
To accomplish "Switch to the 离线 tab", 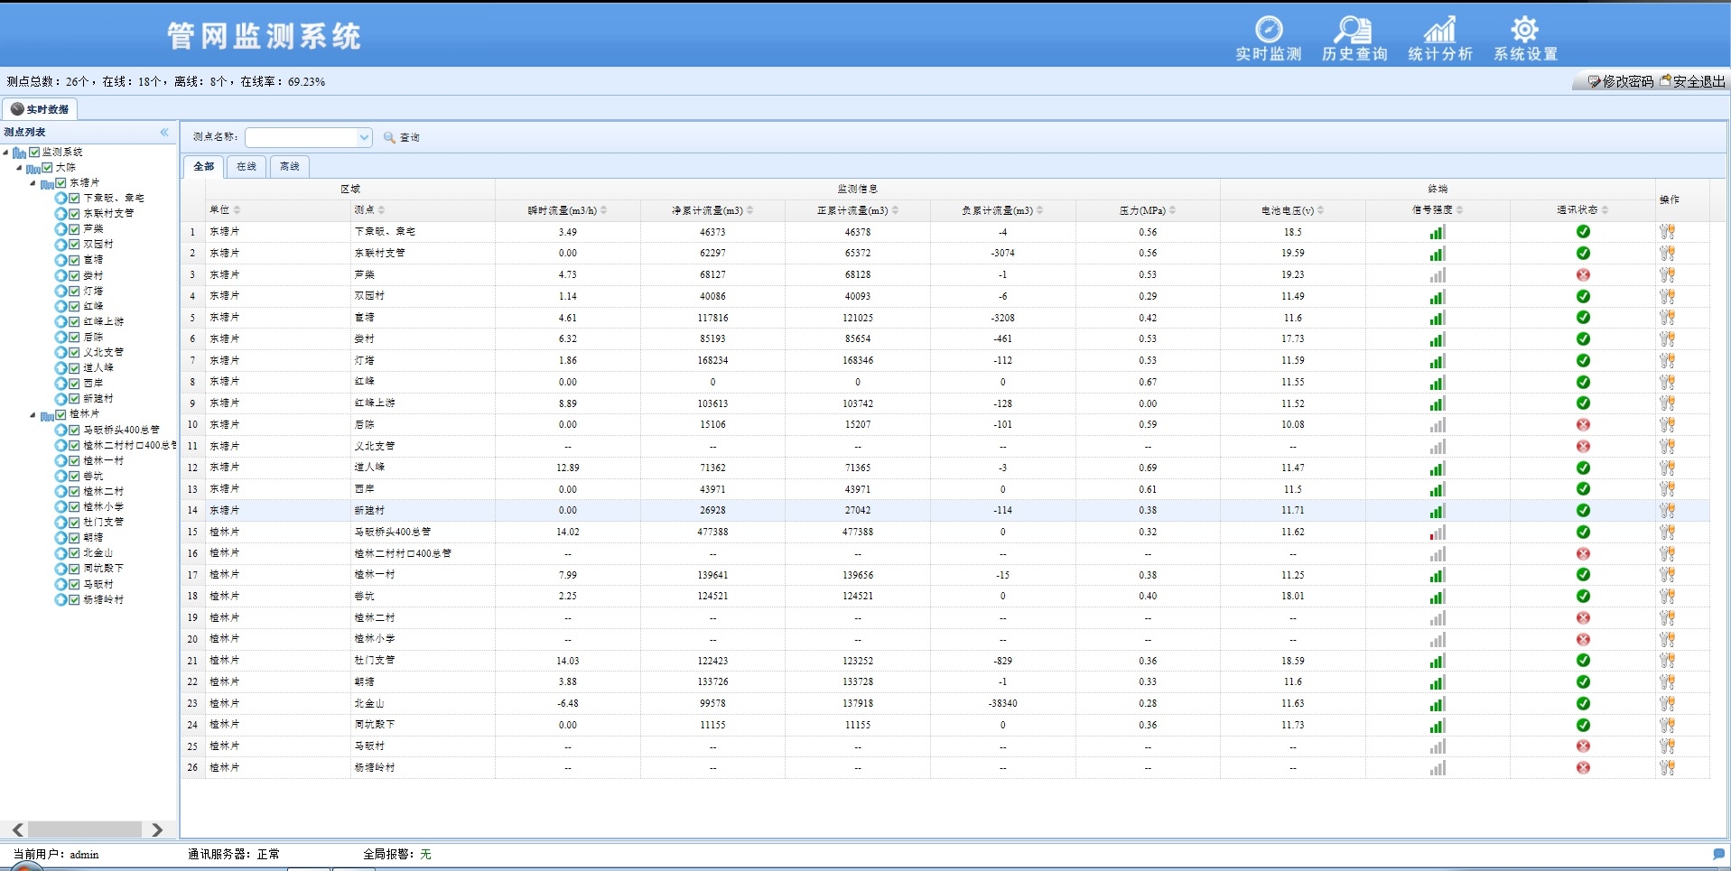I will pos(289,167).
